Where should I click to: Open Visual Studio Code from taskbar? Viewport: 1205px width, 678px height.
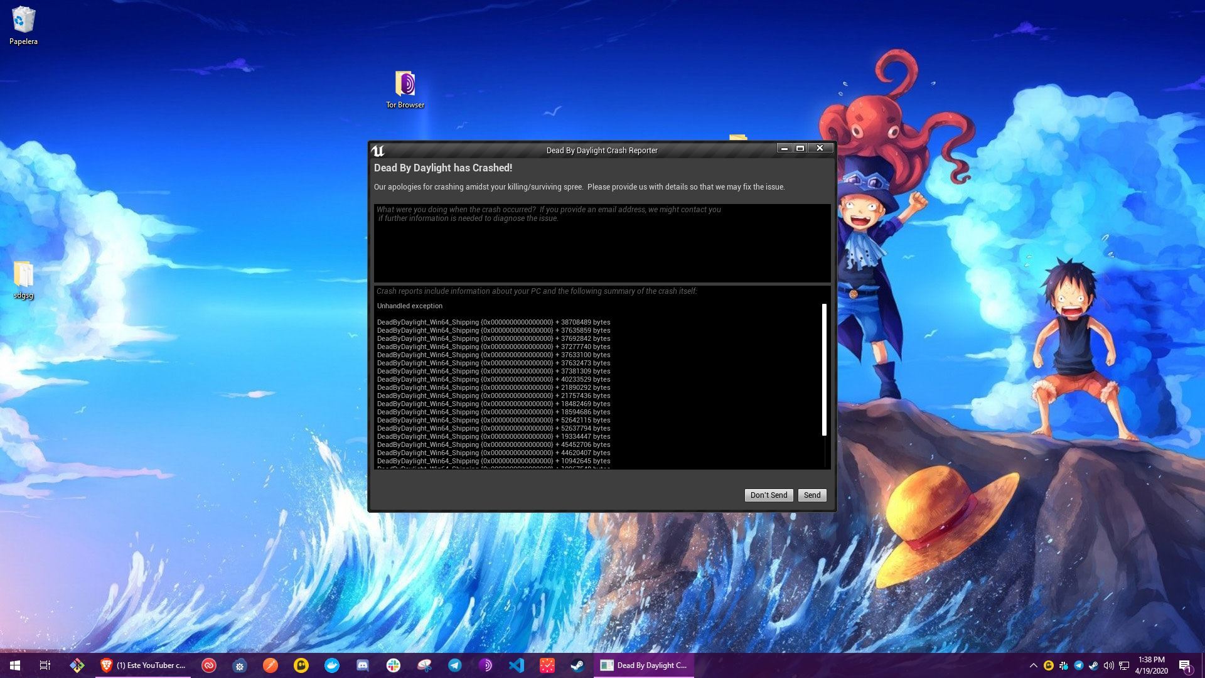[517, 665]
